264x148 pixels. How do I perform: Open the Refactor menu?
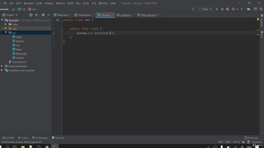(61, 3)
